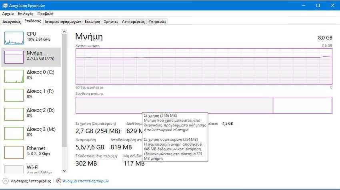
Task: Switch to the Λεπτομέρειες tab
Action: [133, 22]
